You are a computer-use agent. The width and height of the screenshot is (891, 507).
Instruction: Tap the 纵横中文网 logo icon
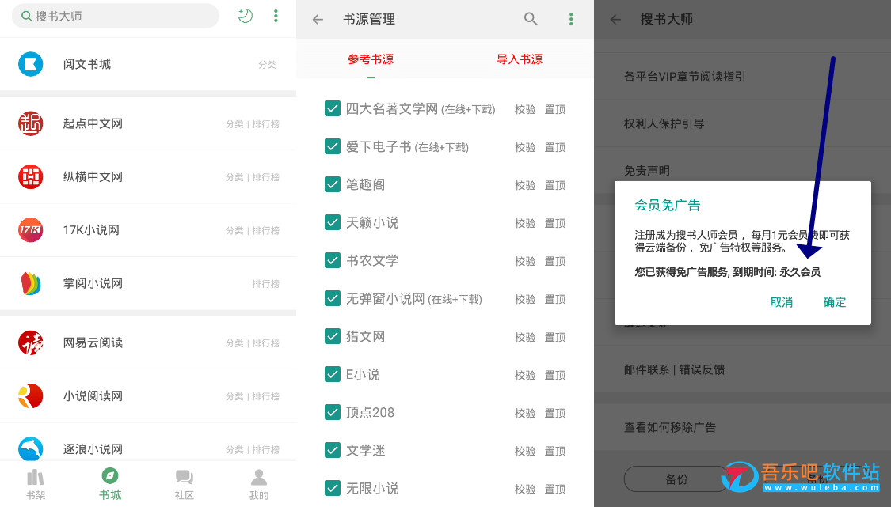pyautogui.click(x=31, y=176)
